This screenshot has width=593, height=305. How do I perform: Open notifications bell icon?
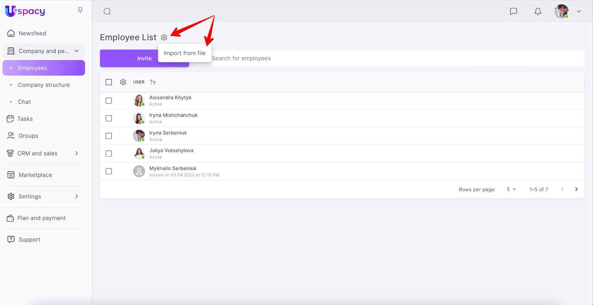click(x=538, y=11)
